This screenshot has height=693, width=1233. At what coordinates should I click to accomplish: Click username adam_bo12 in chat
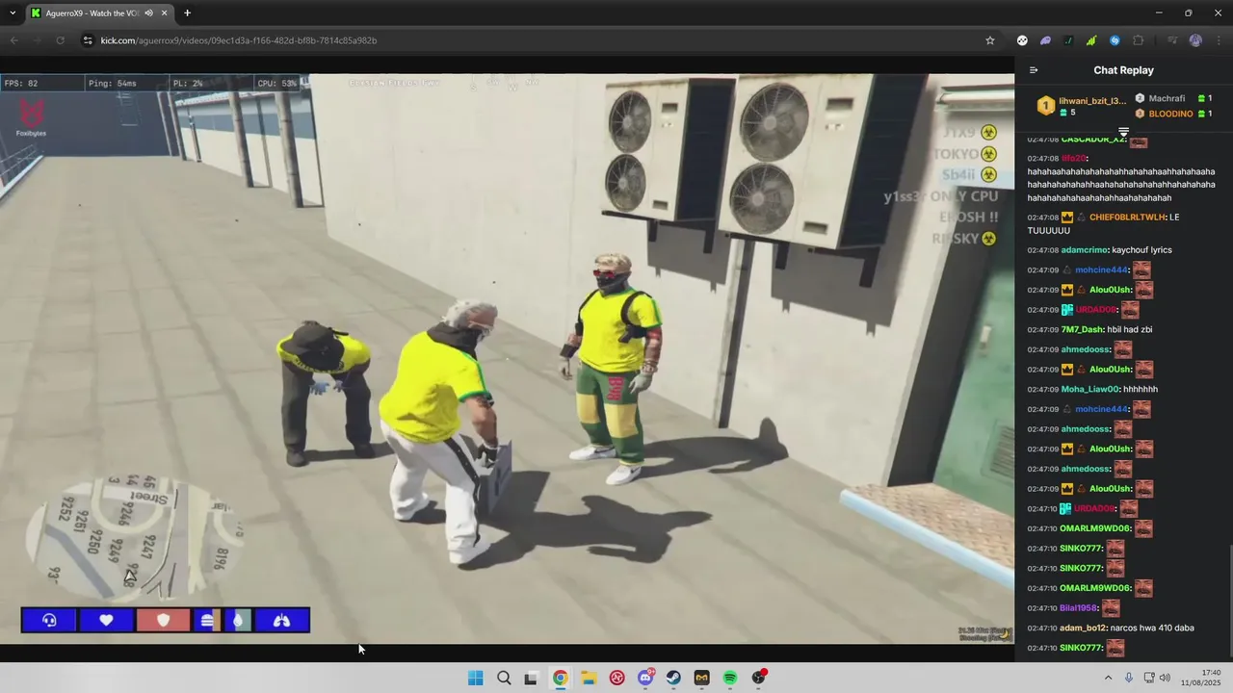coord(1083,629)
